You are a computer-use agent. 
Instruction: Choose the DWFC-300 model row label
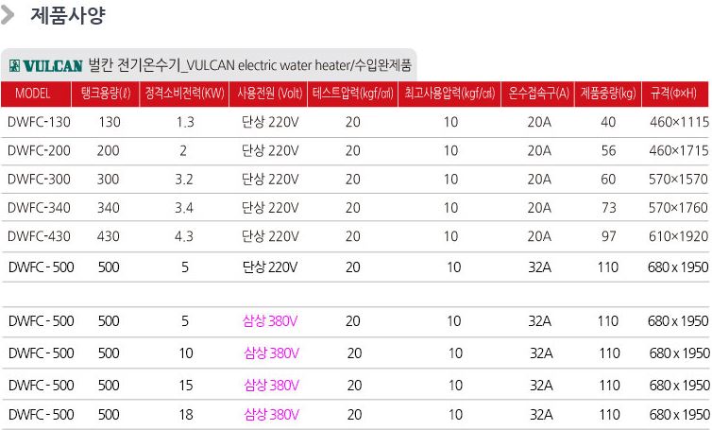click(x=39, y=179)
